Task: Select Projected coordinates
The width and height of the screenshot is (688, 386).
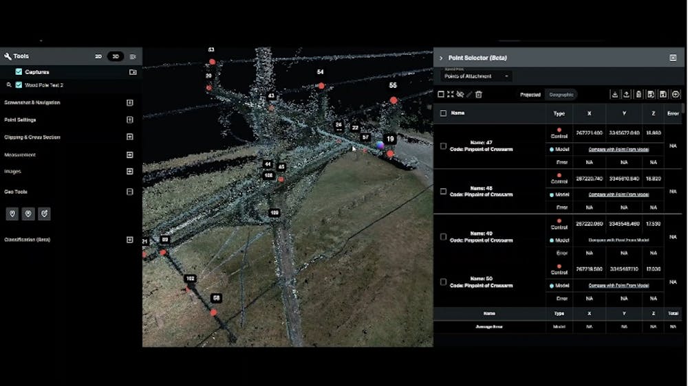Action: [530, 95]
